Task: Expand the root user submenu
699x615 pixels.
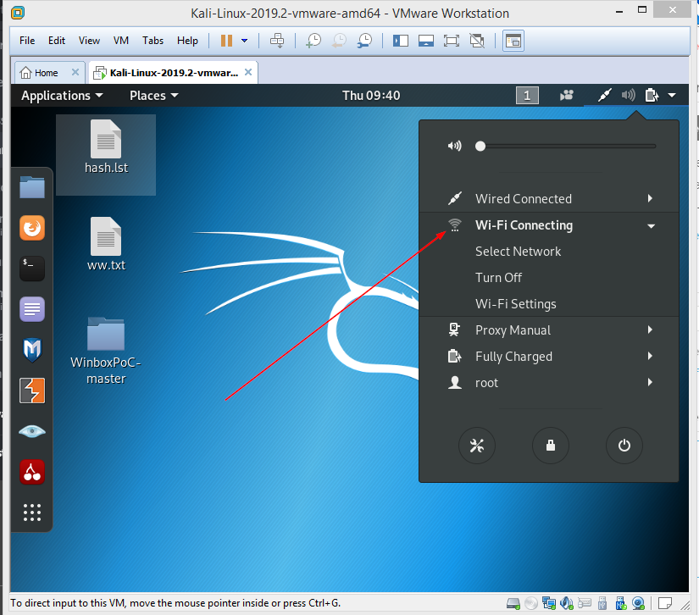Action: pos(549,383)
